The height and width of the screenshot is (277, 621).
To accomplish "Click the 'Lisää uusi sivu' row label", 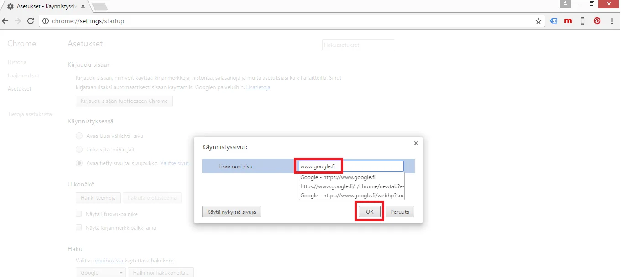I will [x=235, y=166].
